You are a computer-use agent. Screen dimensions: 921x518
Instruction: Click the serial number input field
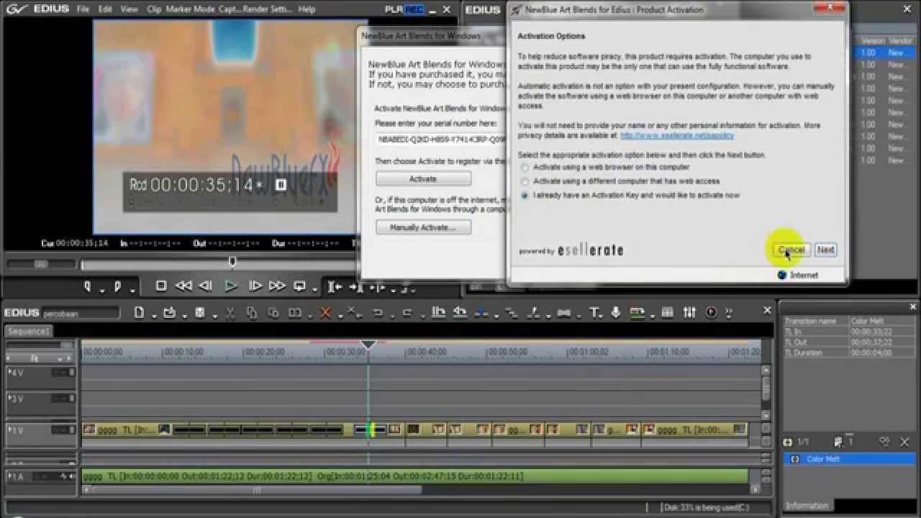point(442,140)
